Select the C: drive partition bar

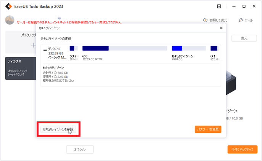tap(124, 48)
